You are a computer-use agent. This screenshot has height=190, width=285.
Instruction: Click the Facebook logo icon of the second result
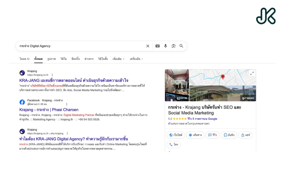coord(22,102)
